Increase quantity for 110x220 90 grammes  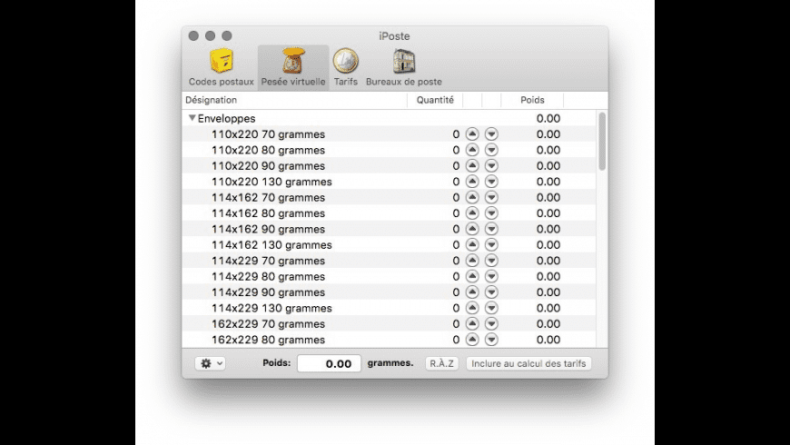472,165
